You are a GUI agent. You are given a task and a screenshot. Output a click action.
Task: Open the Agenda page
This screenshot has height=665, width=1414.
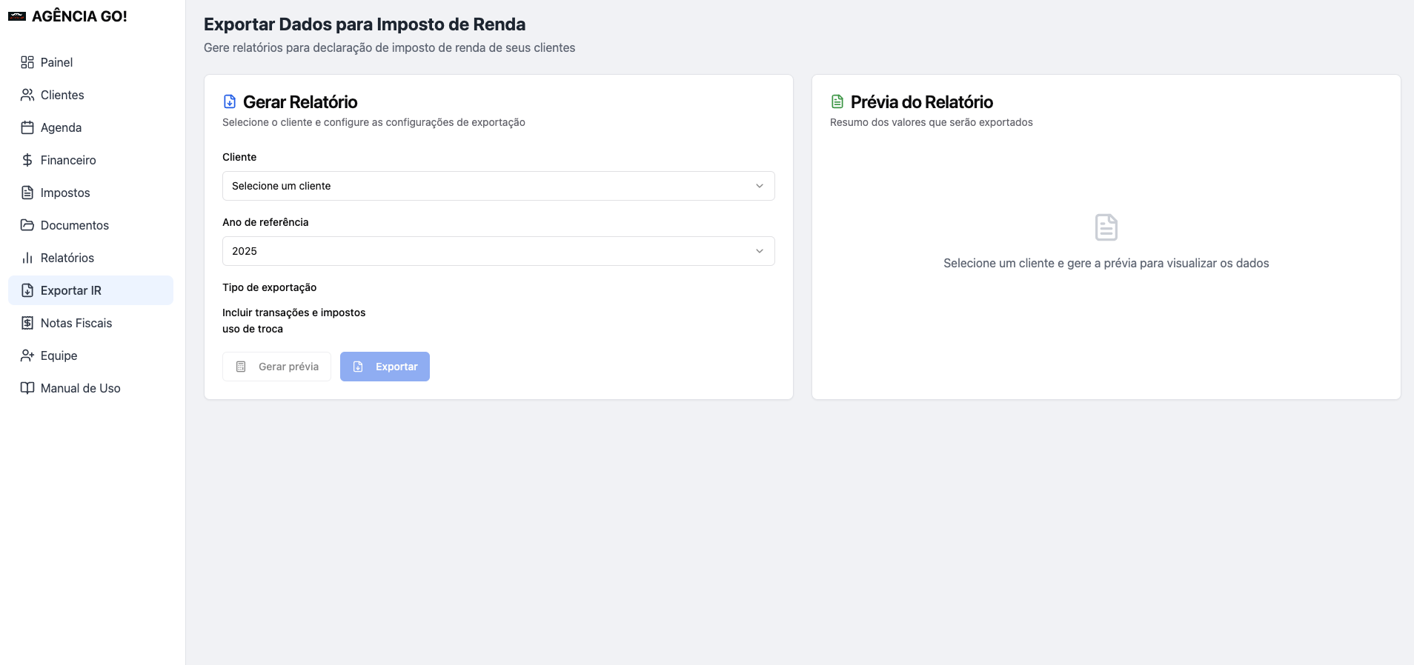[x=90, y=127]
